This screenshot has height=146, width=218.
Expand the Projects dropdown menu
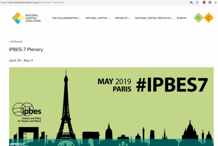pos(122,18)
